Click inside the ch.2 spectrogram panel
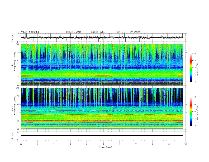Viewport: 209px width, 162px height. coord(102,109)
